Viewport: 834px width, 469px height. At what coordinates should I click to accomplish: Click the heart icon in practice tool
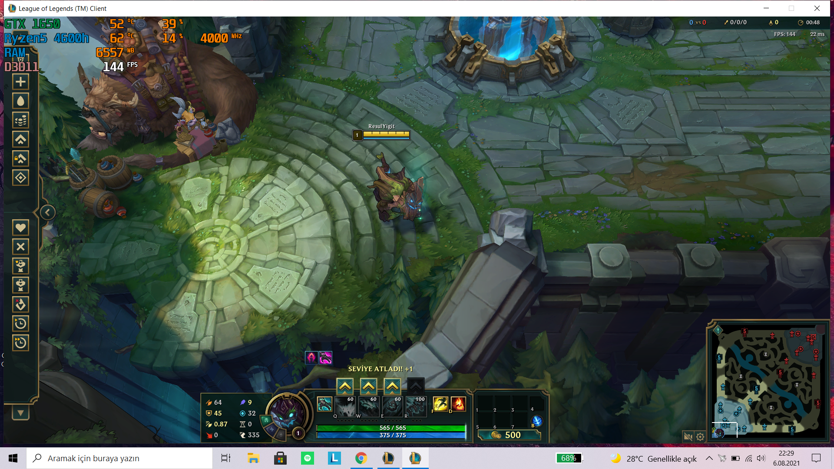[x=20, y=228]
